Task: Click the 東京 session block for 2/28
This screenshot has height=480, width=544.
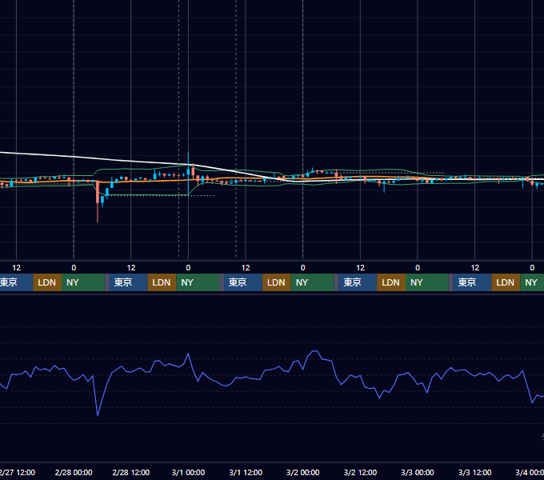Action: (x=128, y=282)
